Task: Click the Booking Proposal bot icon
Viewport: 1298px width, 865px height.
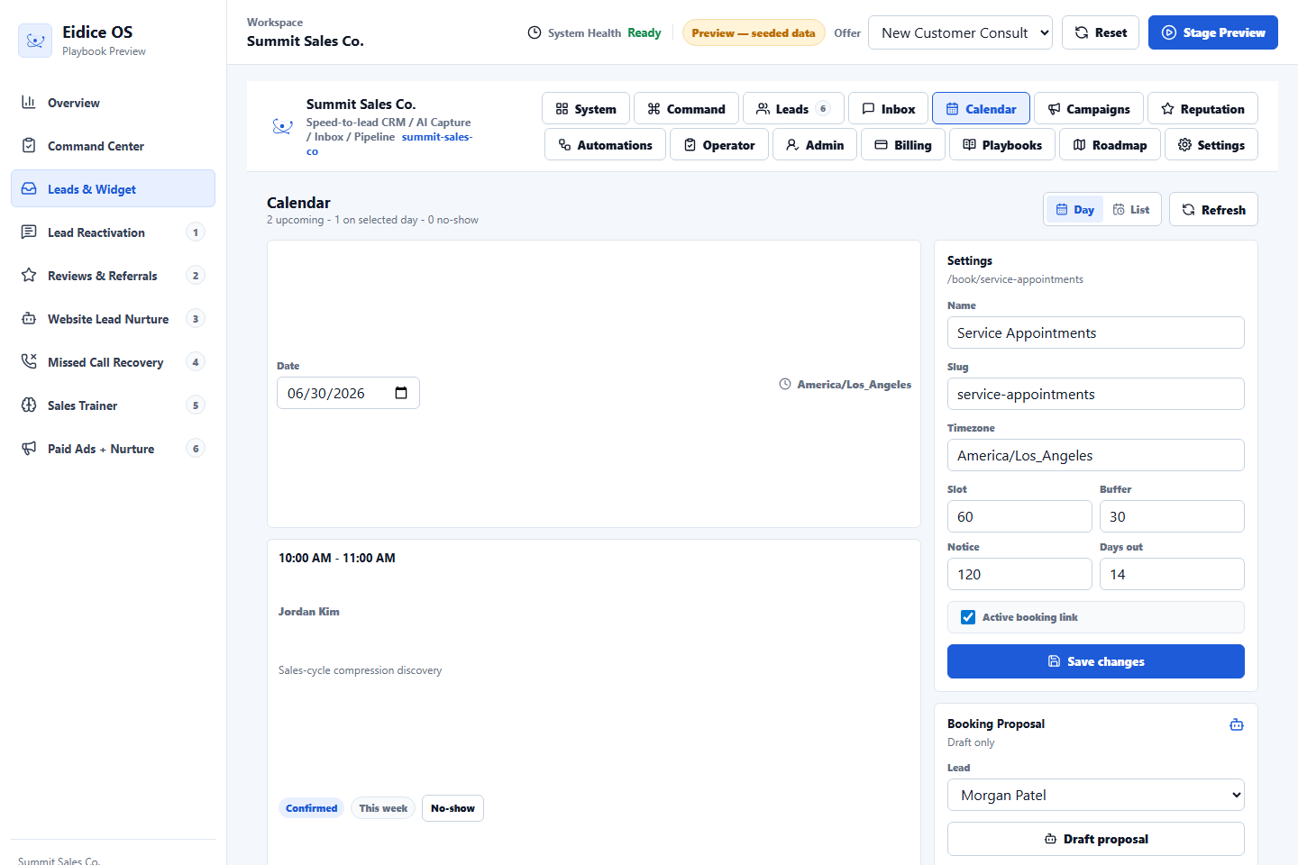Action: (x=1237, y=724)
